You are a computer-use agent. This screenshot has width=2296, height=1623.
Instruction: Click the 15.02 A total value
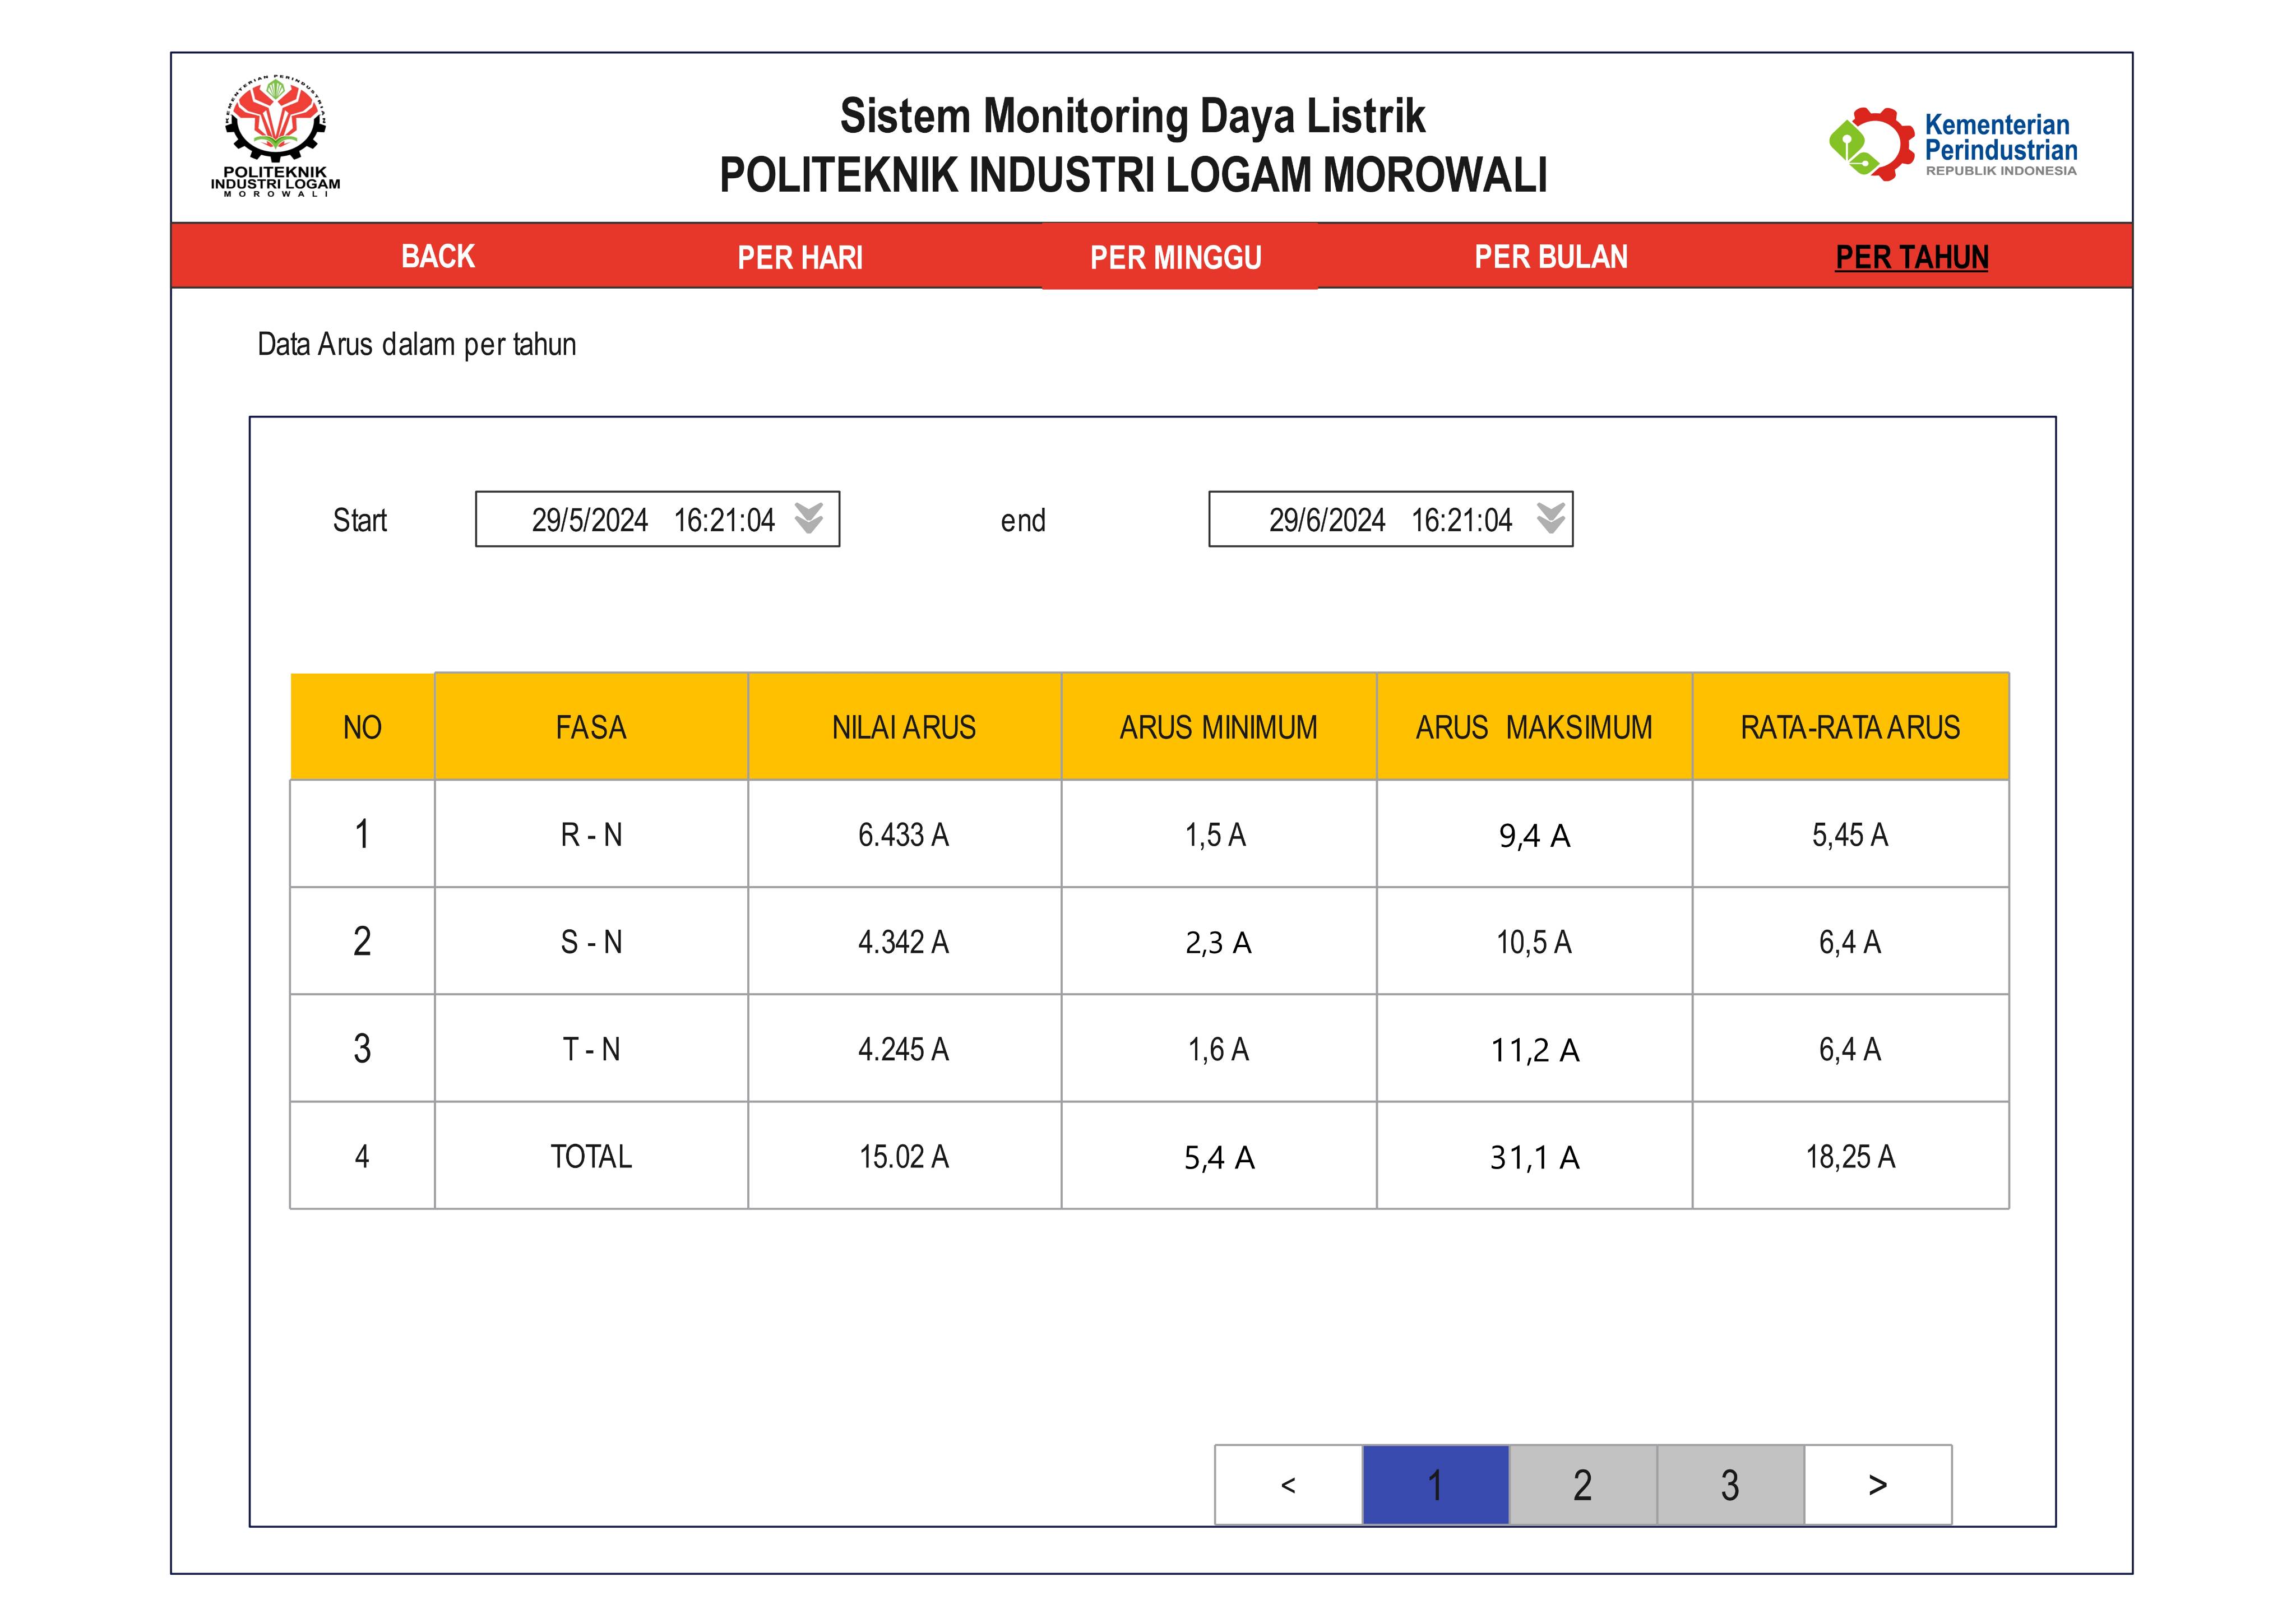[904, 1156]
